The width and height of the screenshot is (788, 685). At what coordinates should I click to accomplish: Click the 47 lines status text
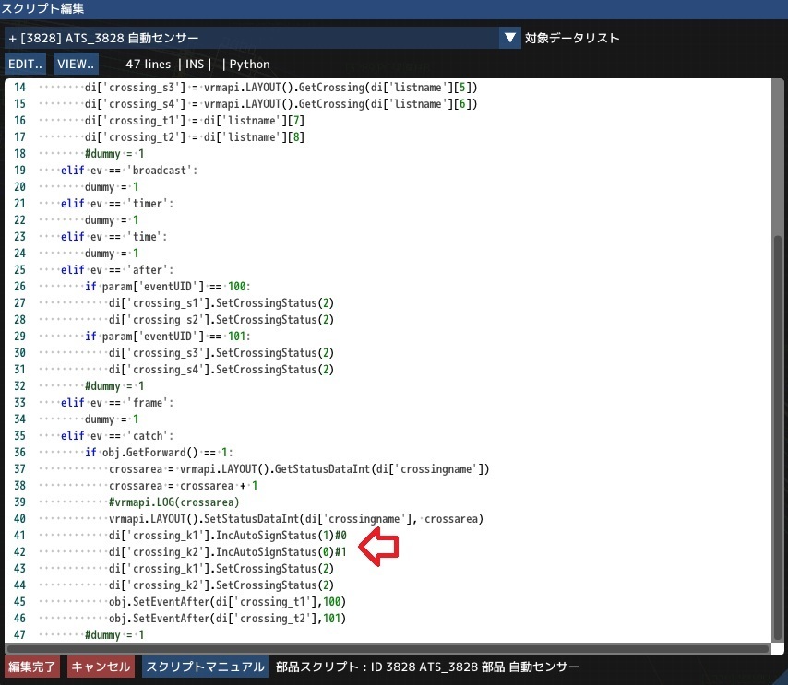coord(148,65)
